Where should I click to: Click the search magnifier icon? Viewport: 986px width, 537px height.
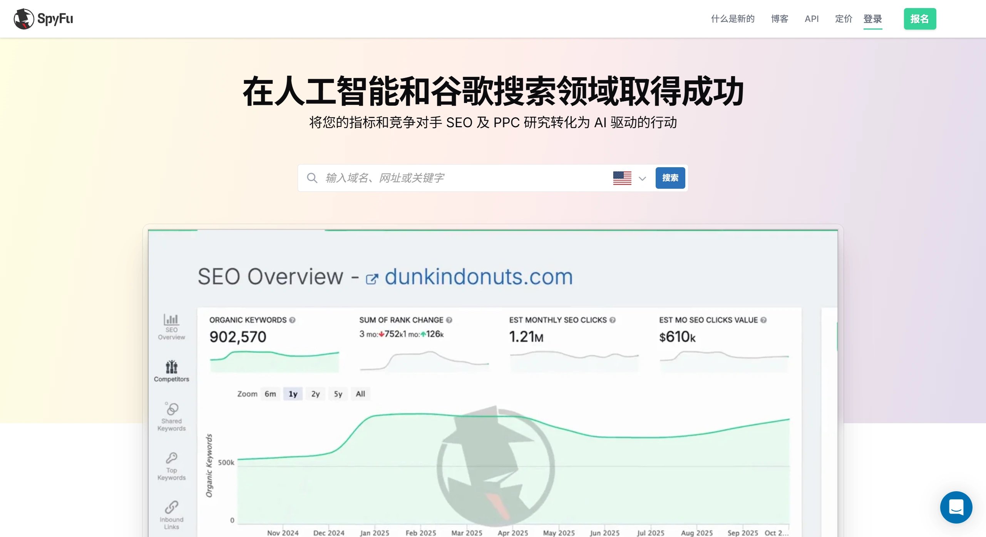pos(312,178)
